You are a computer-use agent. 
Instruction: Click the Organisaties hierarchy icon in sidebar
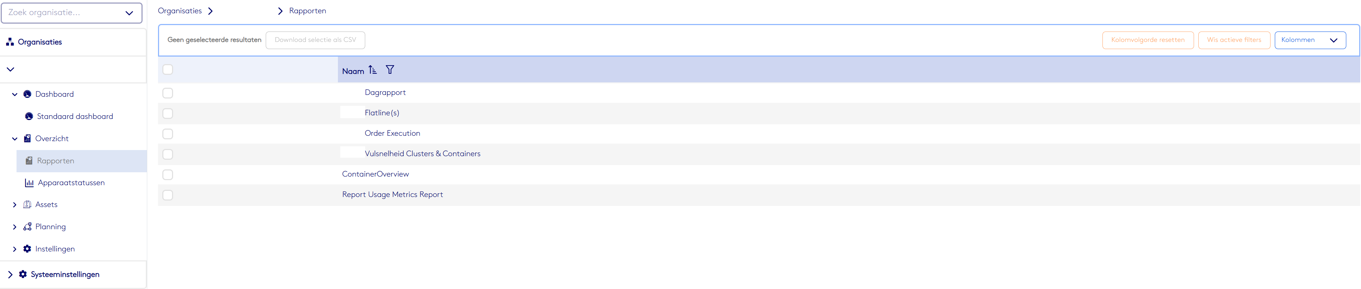coord(10,42)
